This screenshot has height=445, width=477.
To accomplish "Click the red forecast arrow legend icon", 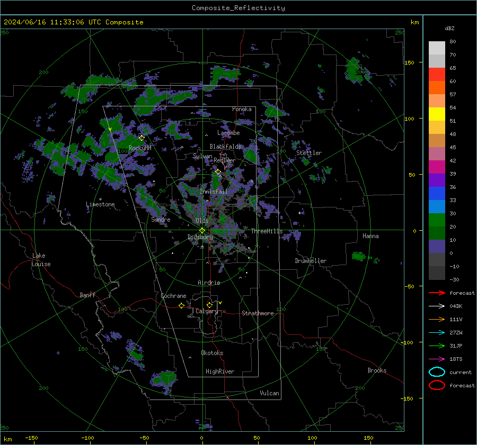I will click(437, 293).
